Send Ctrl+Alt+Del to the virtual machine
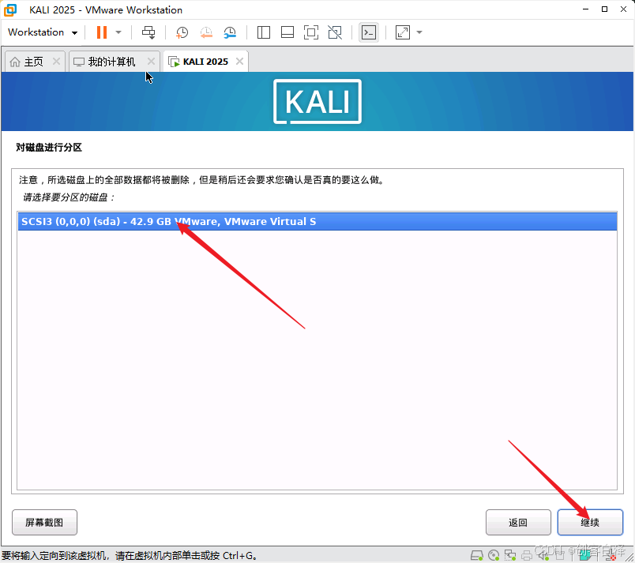 pos(148,32)
